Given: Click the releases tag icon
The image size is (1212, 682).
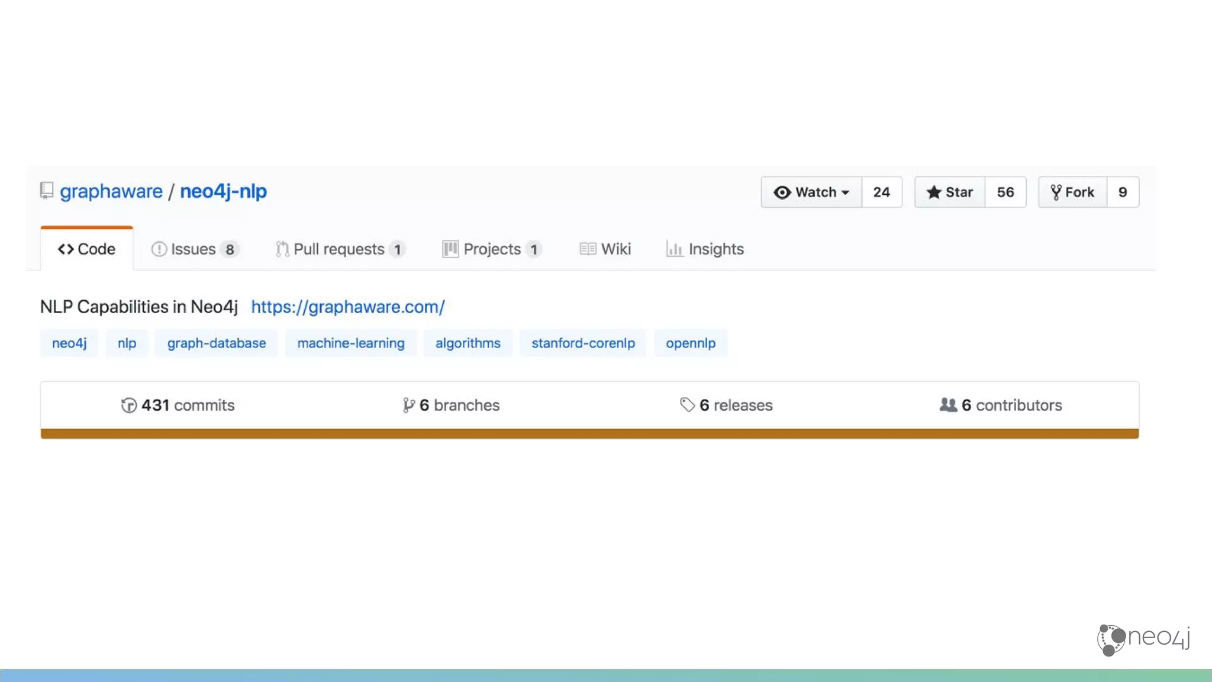Looking at the screenshot, I should (x=686, y=405).
